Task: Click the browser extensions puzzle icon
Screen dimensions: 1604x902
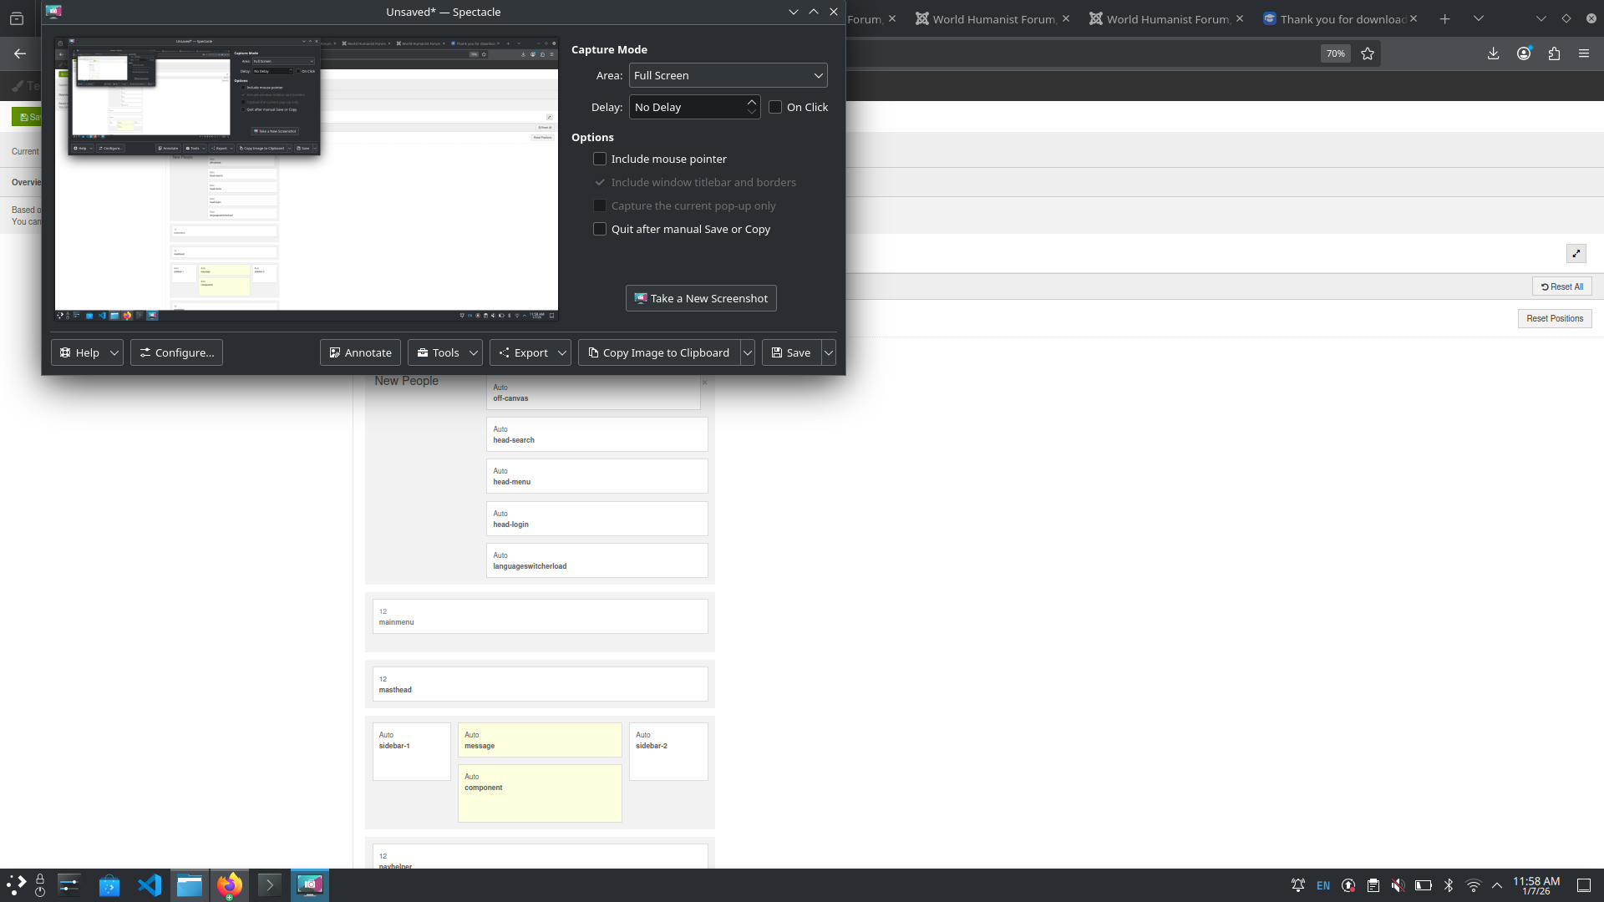Action: pyautogui.click(x=1554, y=53)
